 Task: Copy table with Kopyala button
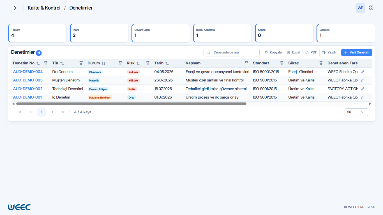tap(273, 52)
